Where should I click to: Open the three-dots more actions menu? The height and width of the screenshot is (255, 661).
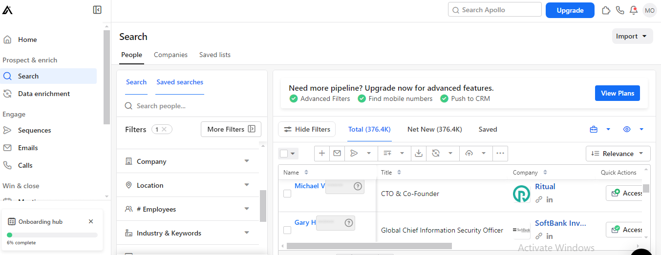pos(500,153)
